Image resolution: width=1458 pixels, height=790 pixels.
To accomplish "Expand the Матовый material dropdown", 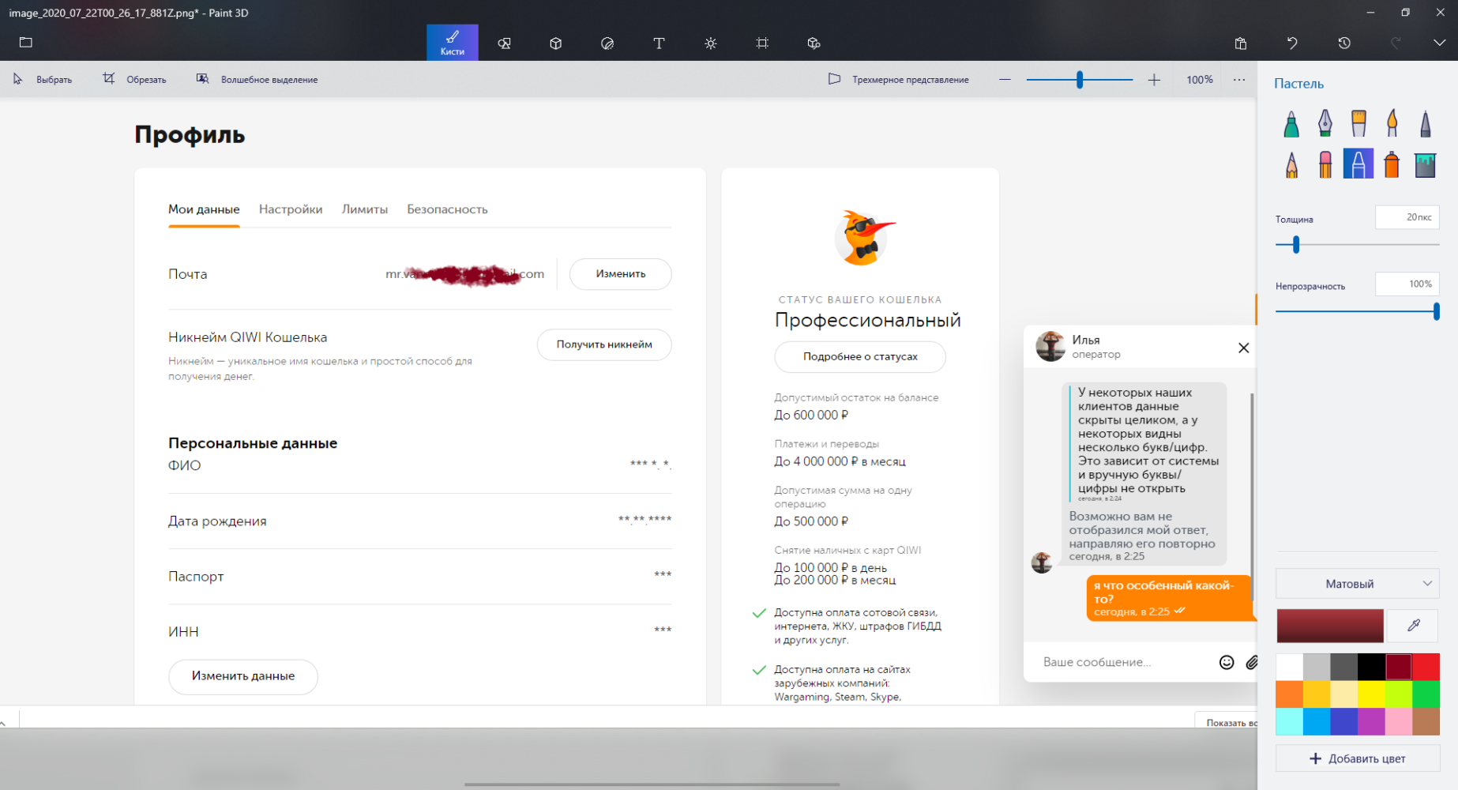I will coord(1357,584).
